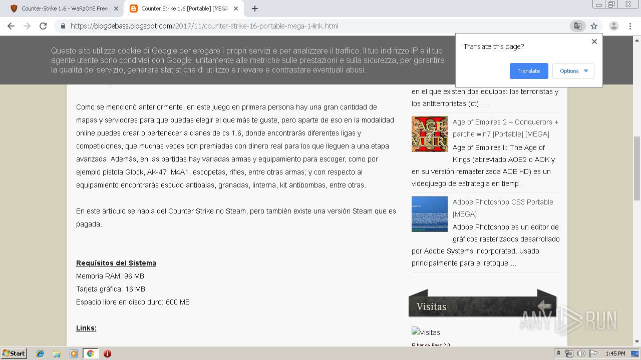Click the browser Forward arrow

click(27, 26)
